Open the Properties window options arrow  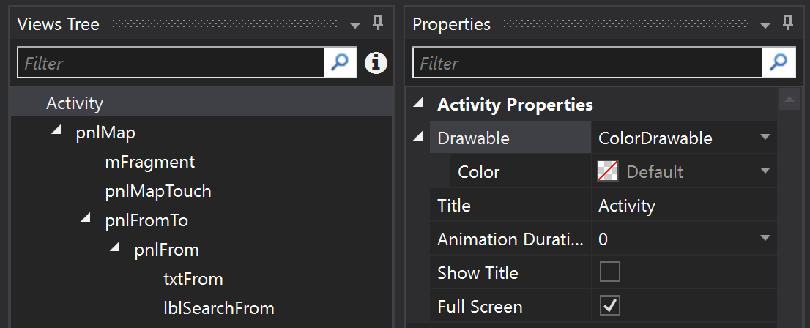765,26
